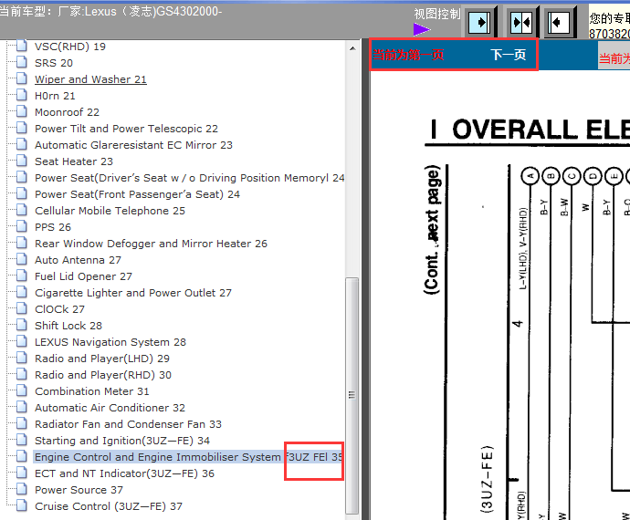Open Radio and Player(LHD) 29
The image size is (630, 520).
(x=102, y=359)
